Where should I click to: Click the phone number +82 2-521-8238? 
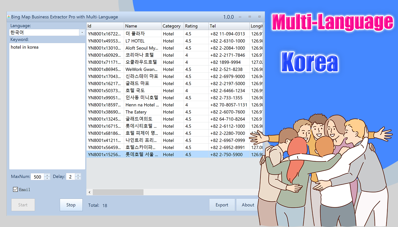pos(226,69)
